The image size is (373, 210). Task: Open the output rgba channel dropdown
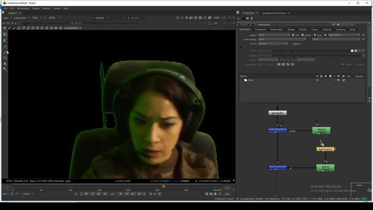274,35
